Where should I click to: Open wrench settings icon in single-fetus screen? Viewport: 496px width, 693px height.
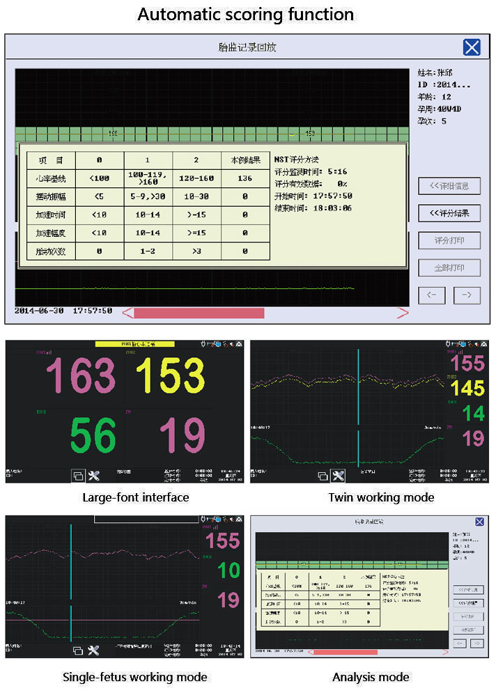point(93,651)
